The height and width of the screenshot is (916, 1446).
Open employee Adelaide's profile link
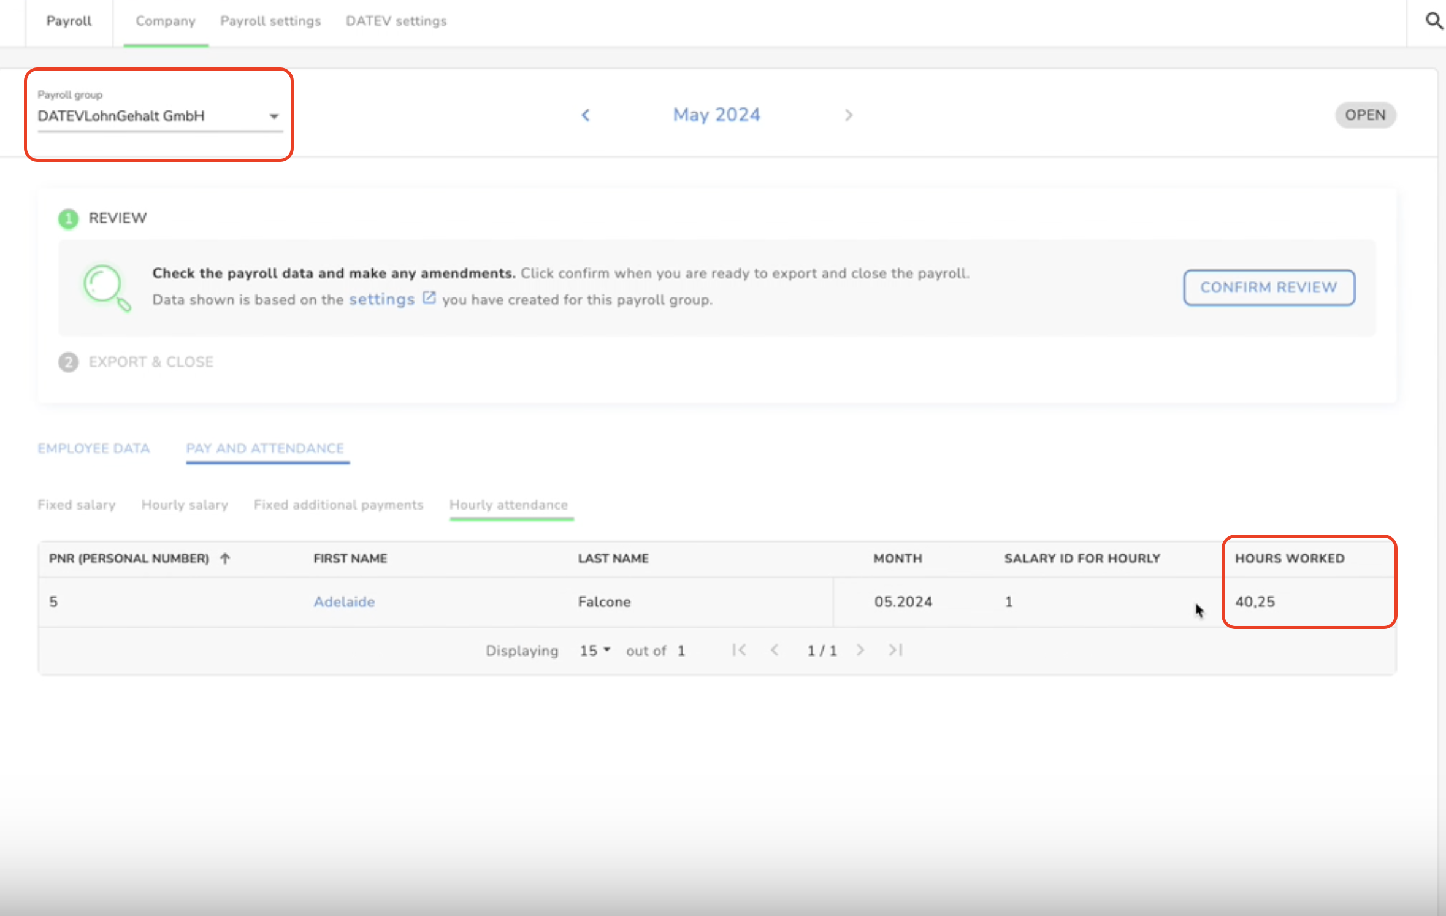[344, 602]
